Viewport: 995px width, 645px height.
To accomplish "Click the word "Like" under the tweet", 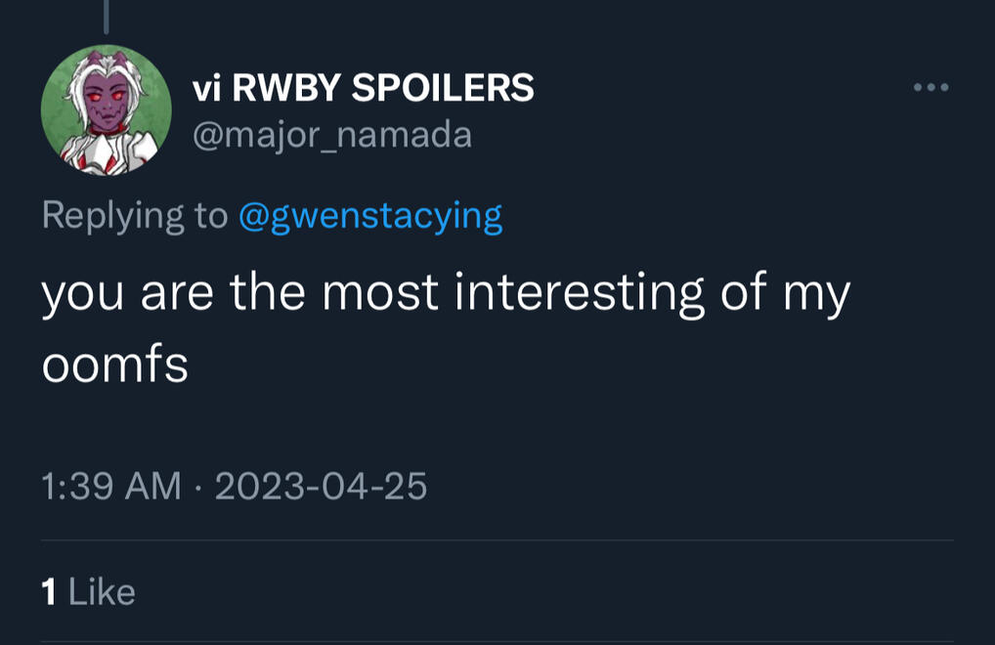I will [101, 591].
